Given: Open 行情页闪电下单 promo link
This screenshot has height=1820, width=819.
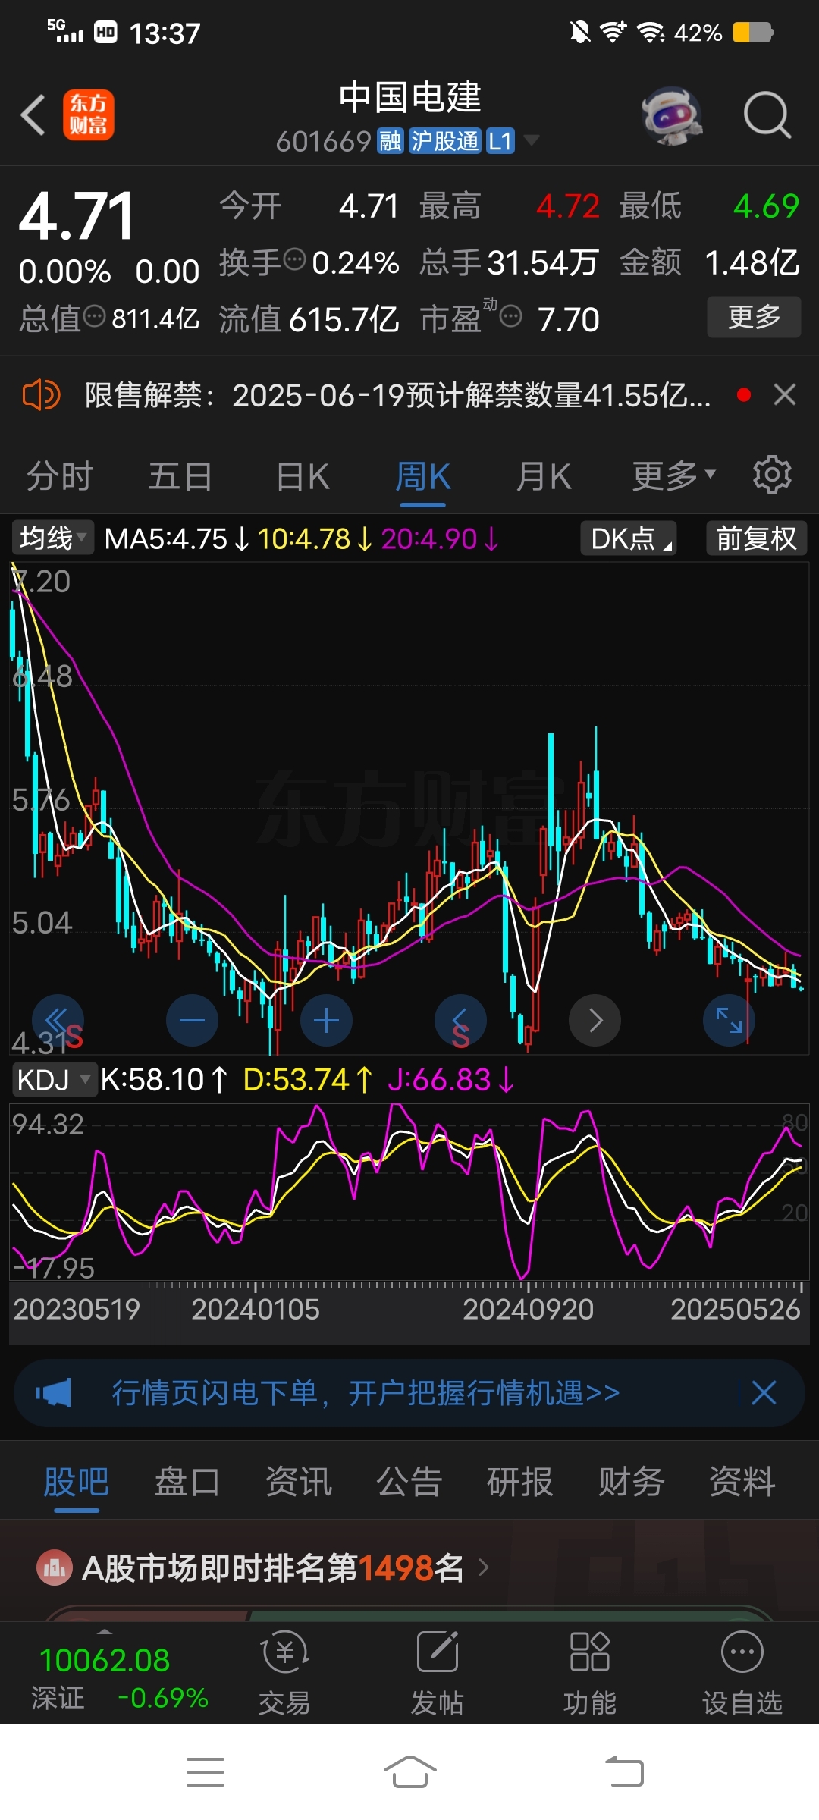Looking at the screenshot, I should 366,1393.
